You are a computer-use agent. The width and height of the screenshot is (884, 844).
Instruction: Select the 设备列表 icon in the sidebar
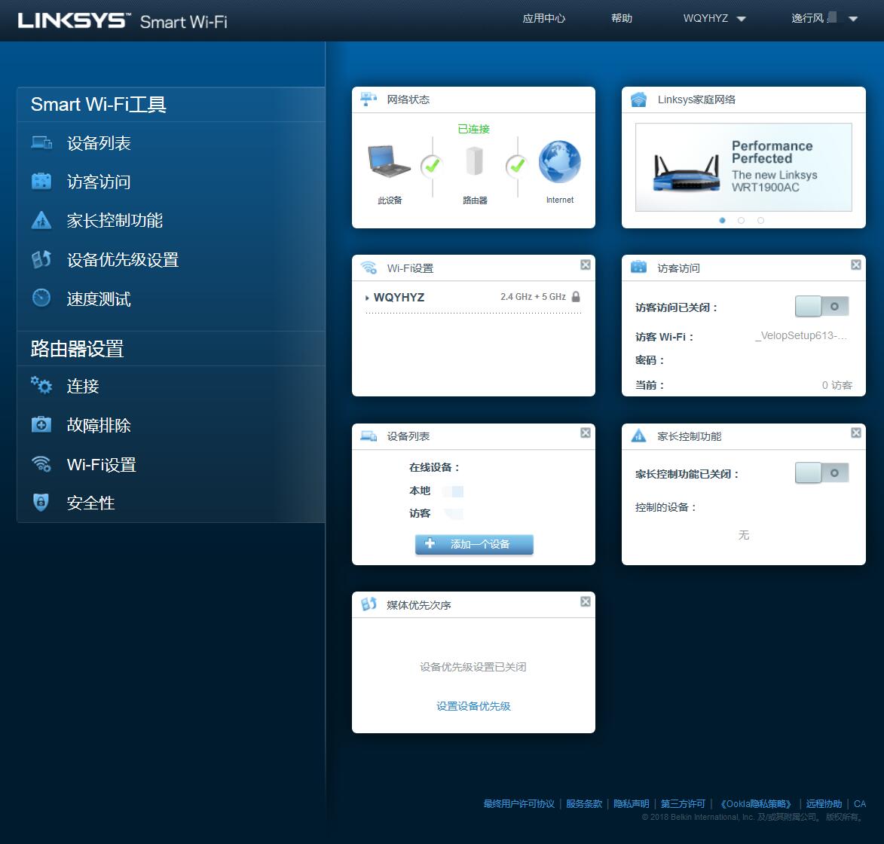pyautogui.click(x=41, y=141)
